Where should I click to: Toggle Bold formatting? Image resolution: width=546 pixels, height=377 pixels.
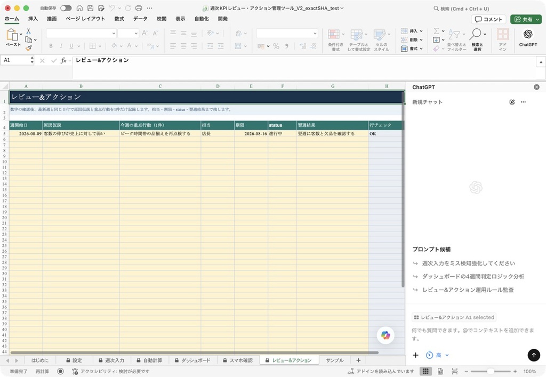(51, 46)
